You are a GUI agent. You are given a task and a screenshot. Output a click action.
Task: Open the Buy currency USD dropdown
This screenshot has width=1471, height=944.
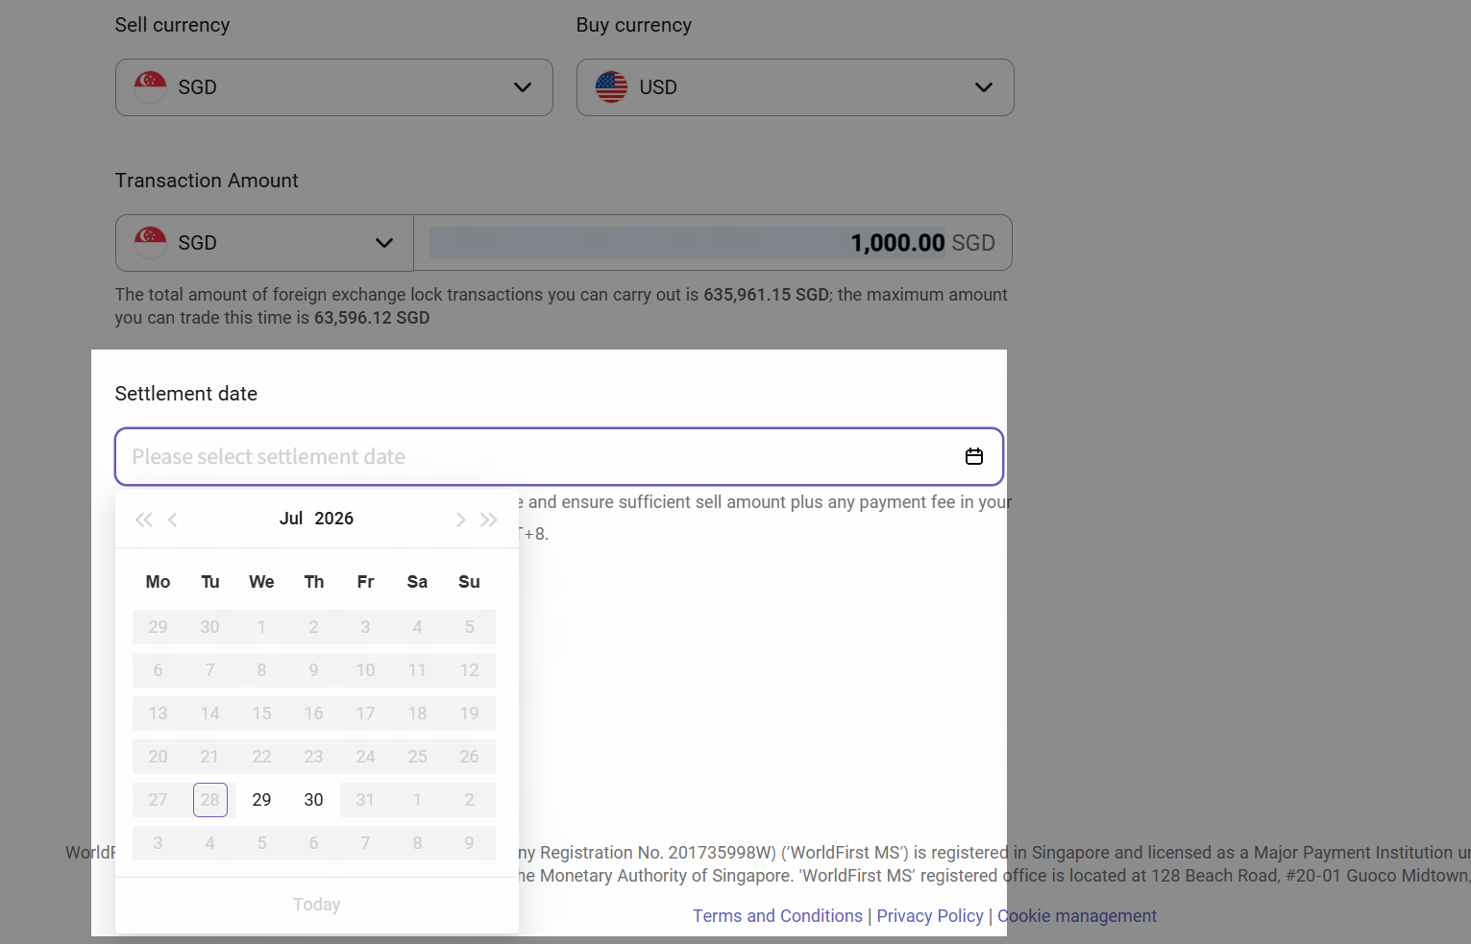(795, 87)
